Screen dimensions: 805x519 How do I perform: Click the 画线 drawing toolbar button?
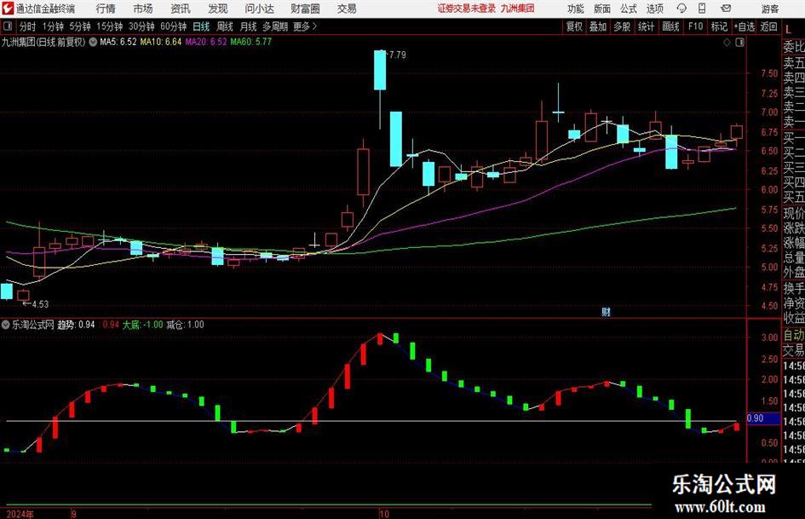tap(671, 26)
